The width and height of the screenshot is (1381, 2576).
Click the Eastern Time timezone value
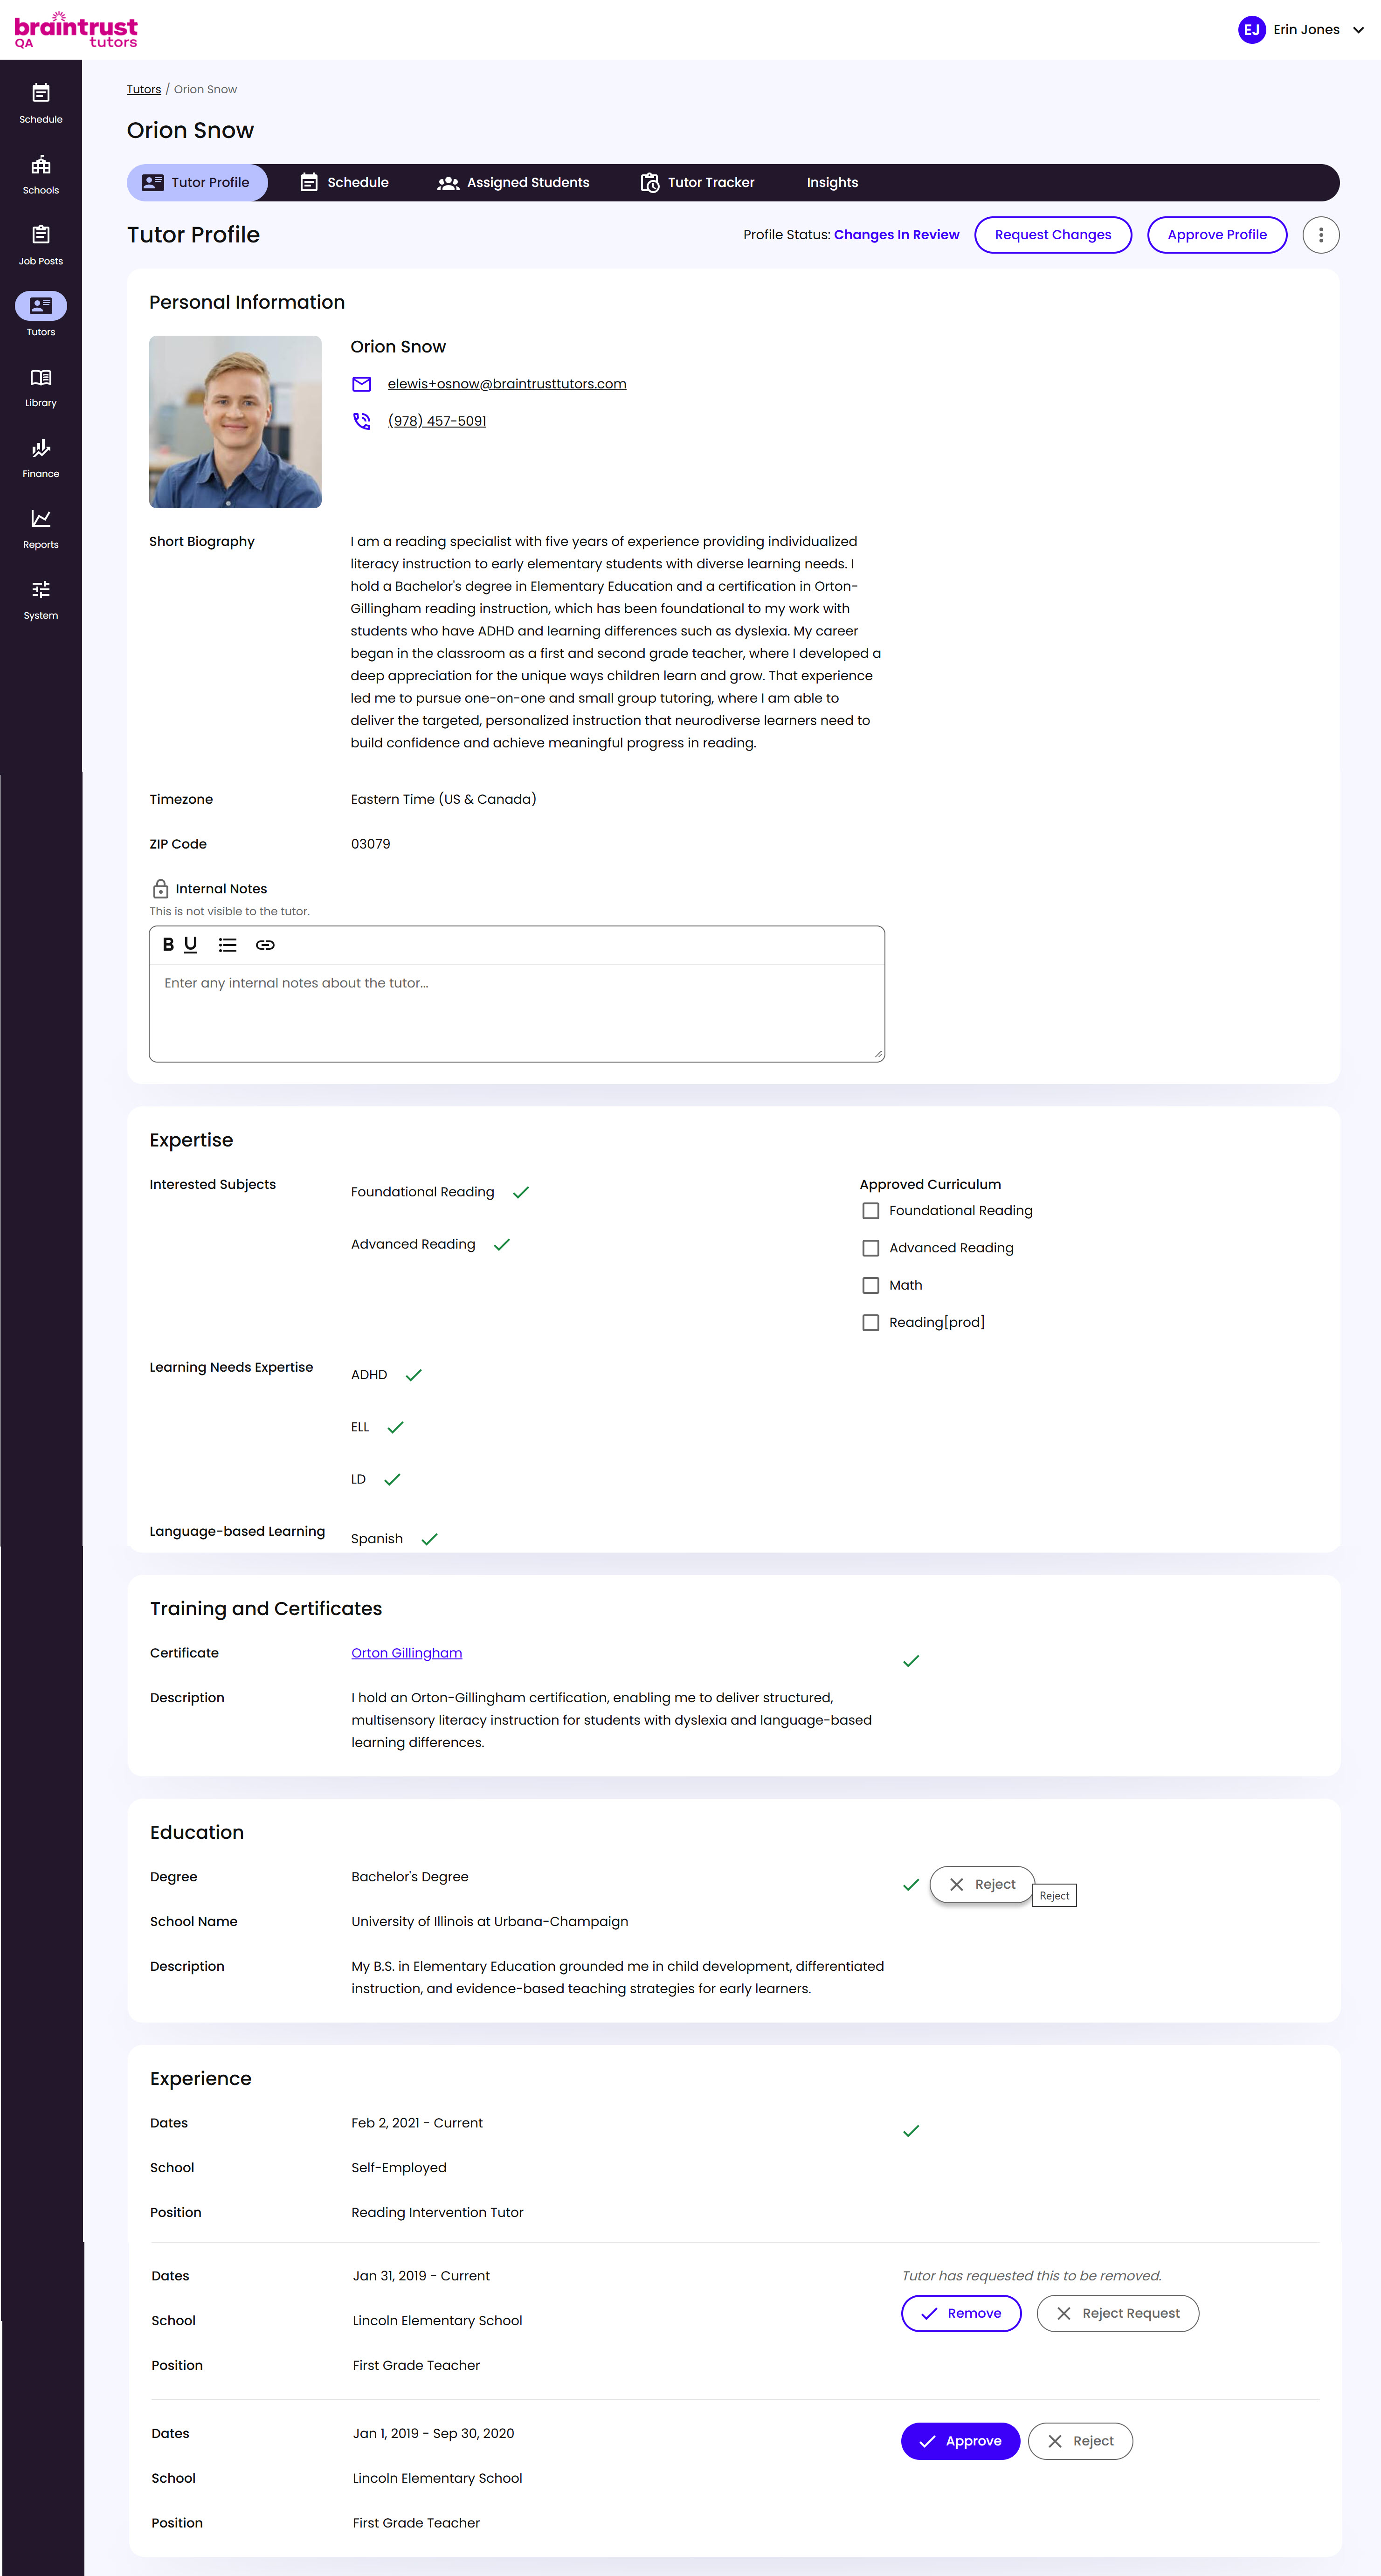[444, 799]
